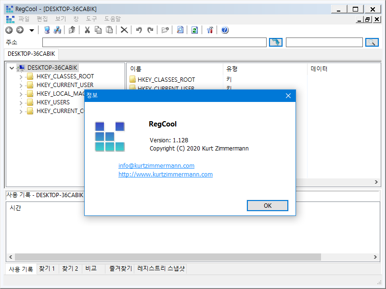Open the http://www.kurtzimmermann.com link

tap(166, 174)
